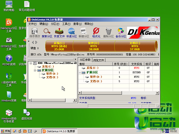Click first quick launch icon beside 开始

point(14,131)
